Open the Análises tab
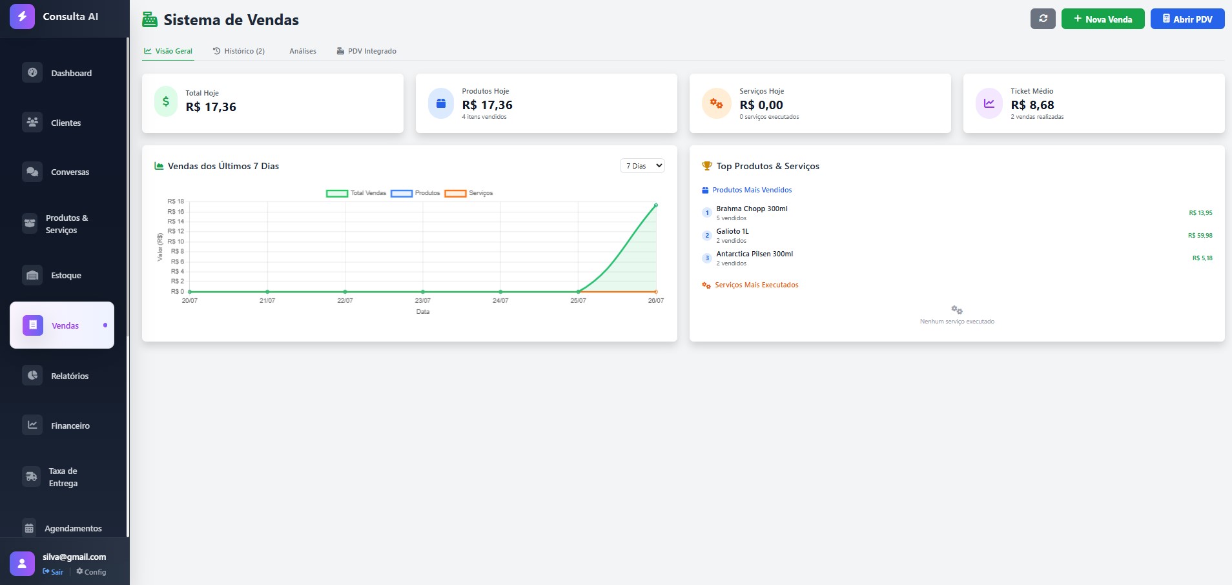 point(302,51)
